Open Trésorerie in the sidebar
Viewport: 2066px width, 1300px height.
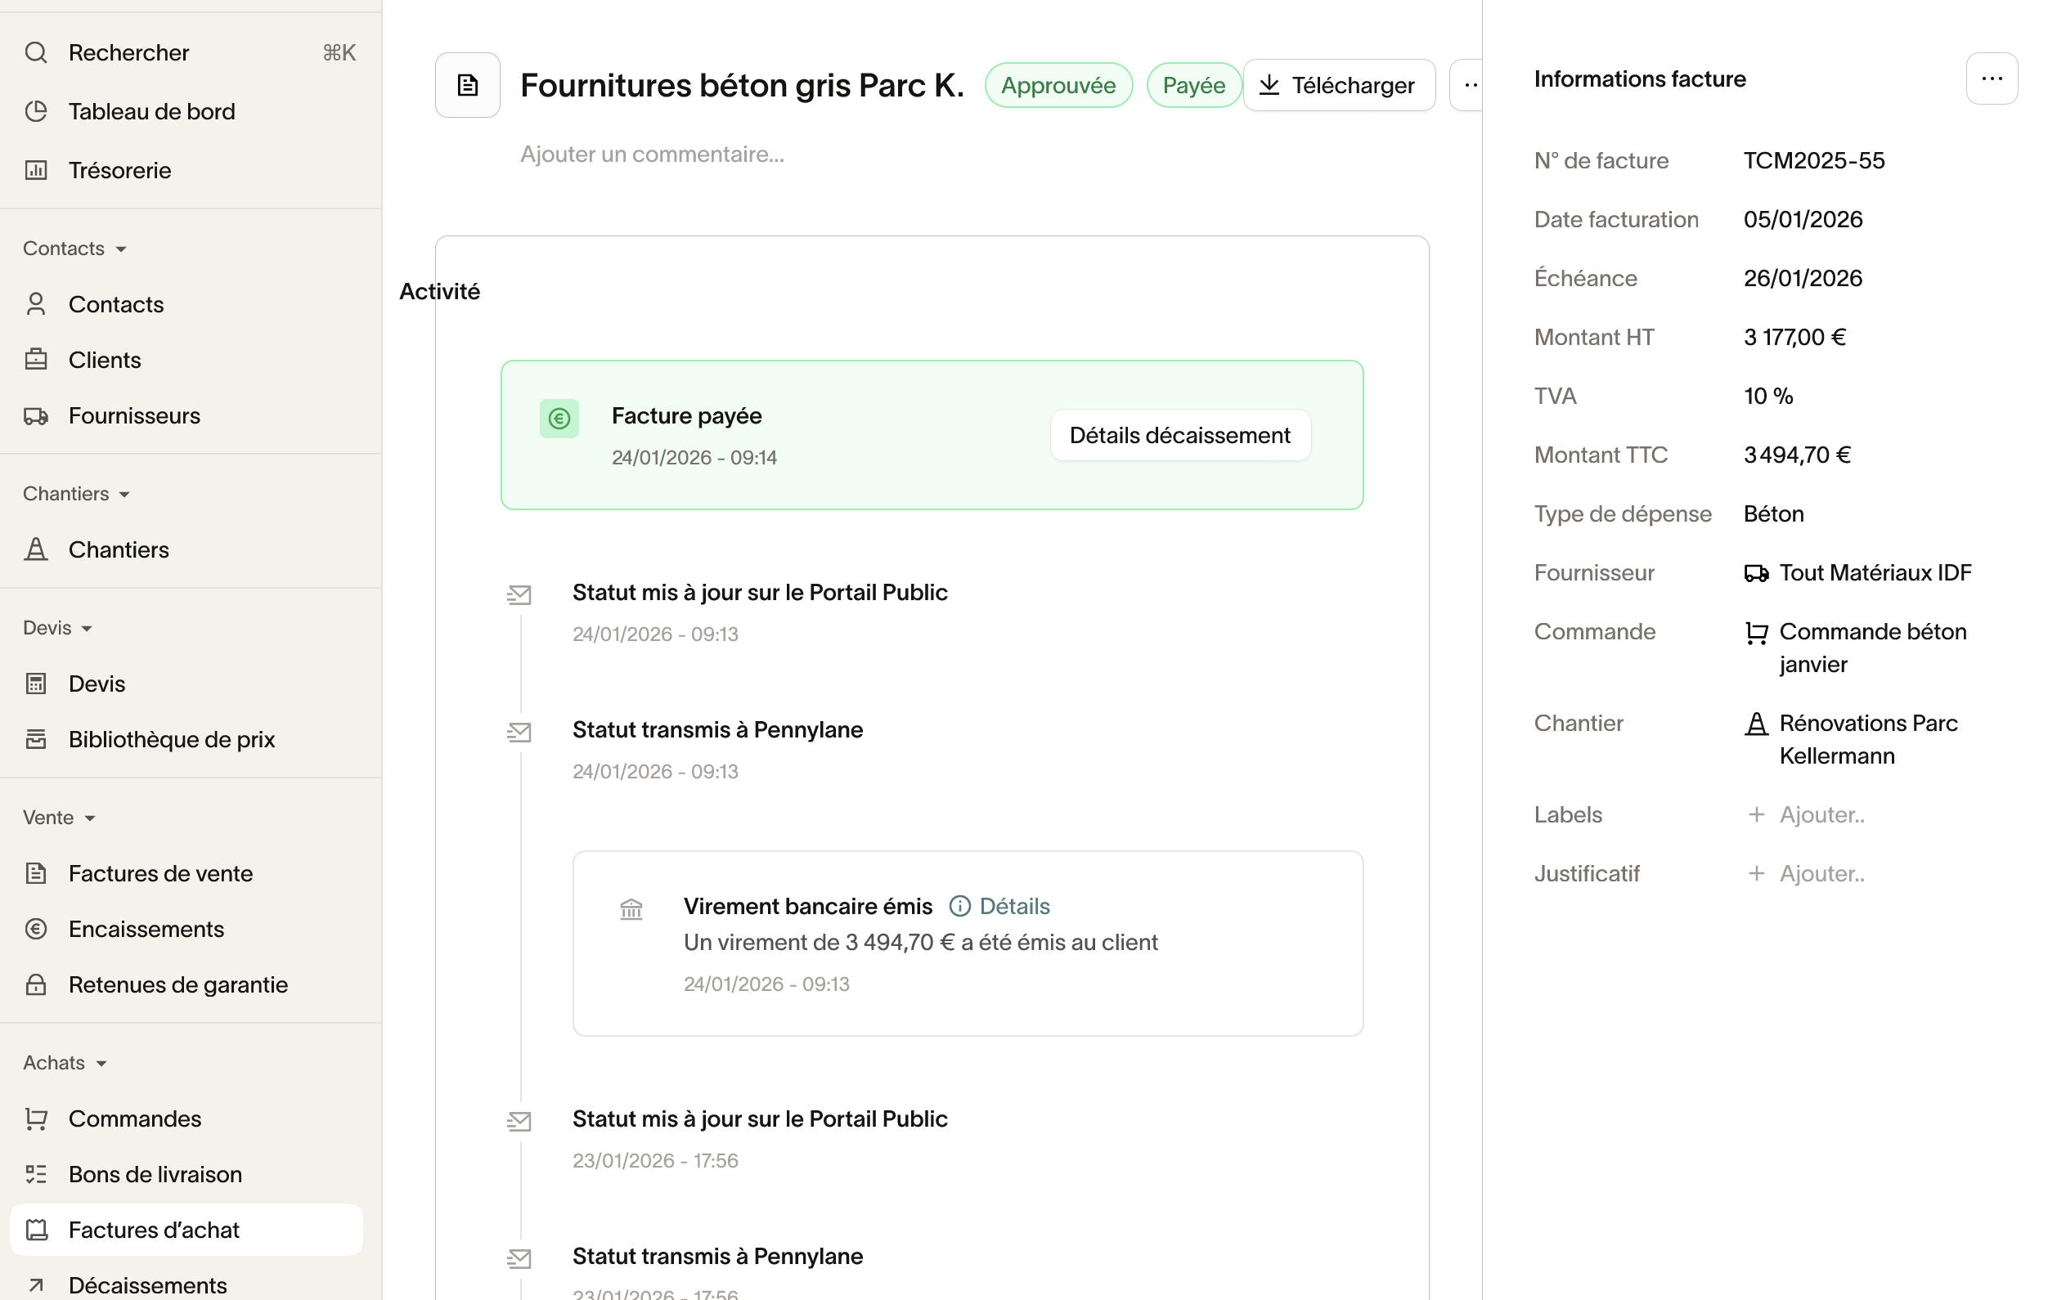click(x=119, y=171)
